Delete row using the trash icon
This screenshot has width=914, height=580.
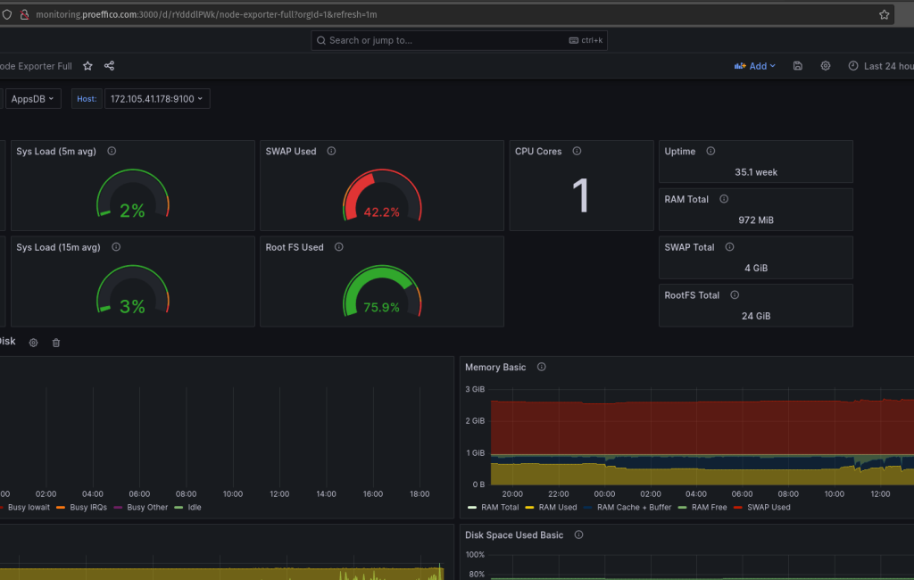[56, 343]
